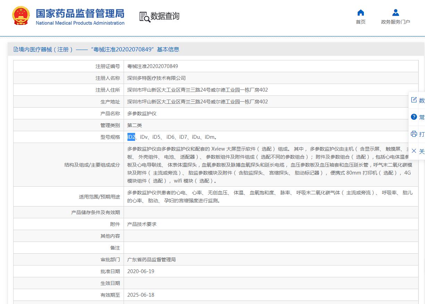425x304 pixels.
Task: Click the national emblem logo
Action: click(21, 16)
